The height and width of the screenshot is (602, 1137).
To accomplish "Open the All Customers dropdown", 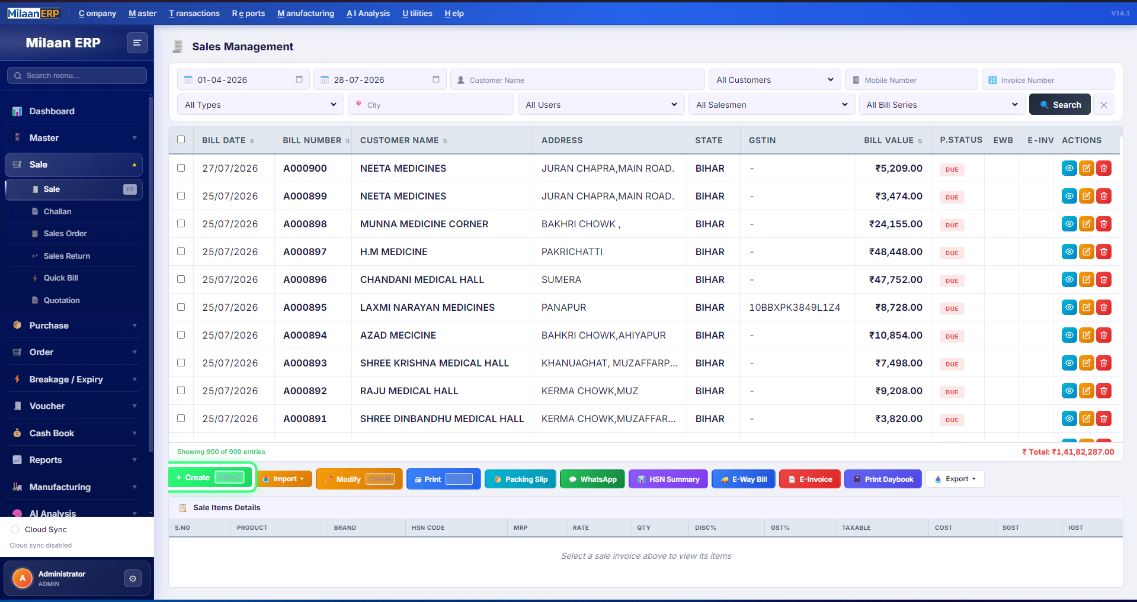I will point(774,80).
